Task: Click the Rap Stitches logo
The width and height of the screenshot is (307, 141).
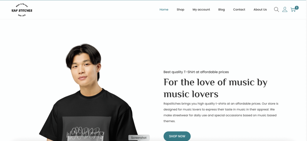Action: [x=22, y=10]
